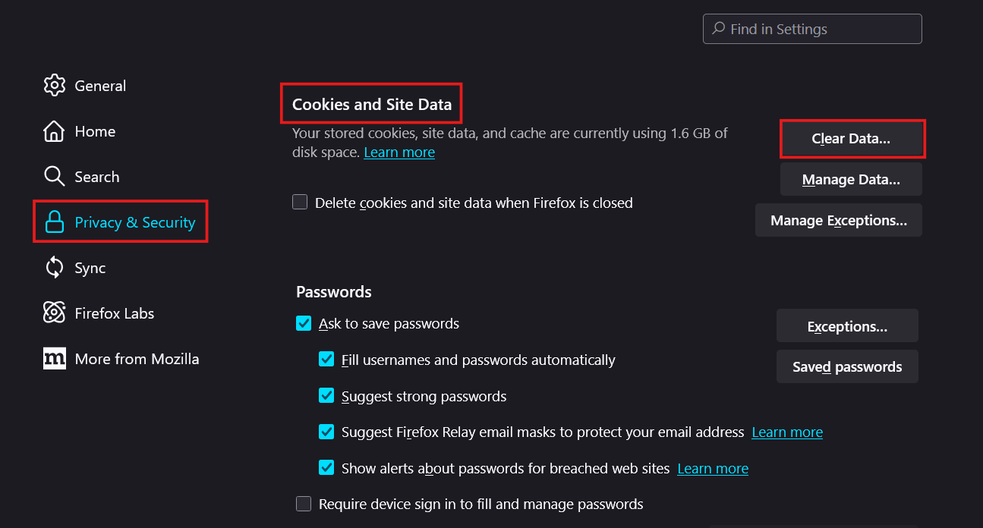Click the Search magnifier sidebar icon
The image size is (983, 528).
(x=54, y=177)
